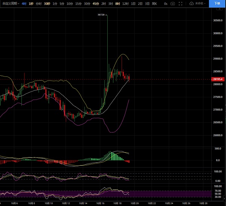Select the 8时 timeframe

click(x=118, y=3)
